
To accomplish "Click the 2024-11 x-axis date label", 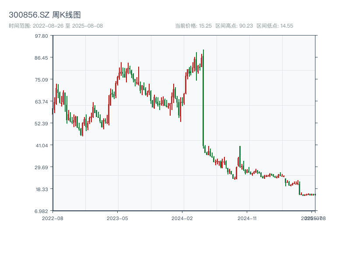I will pyautogui.click(x=247, y=218).
